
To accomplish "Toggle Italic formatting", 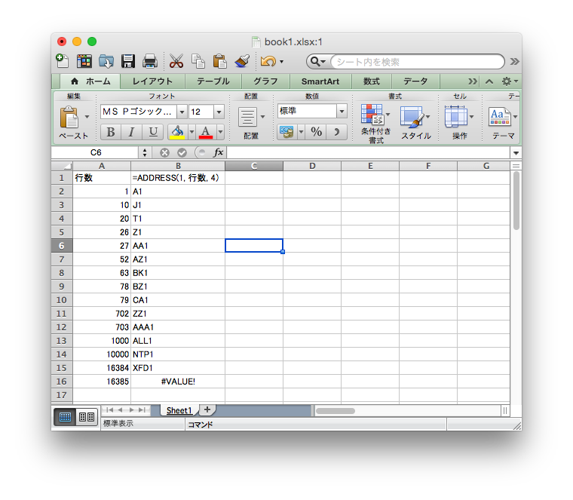I will tap(131, 132).
